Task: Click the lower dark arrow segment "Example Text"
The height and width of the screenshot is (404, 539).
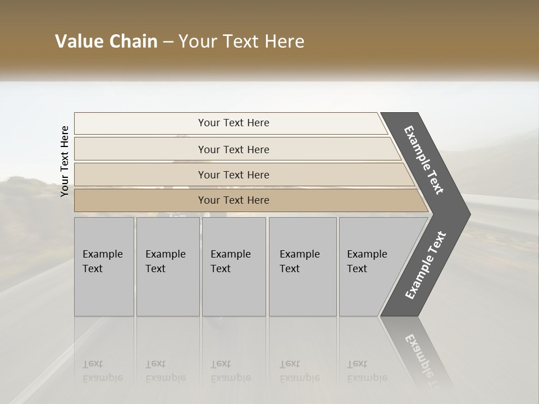Action: (426, 265)
